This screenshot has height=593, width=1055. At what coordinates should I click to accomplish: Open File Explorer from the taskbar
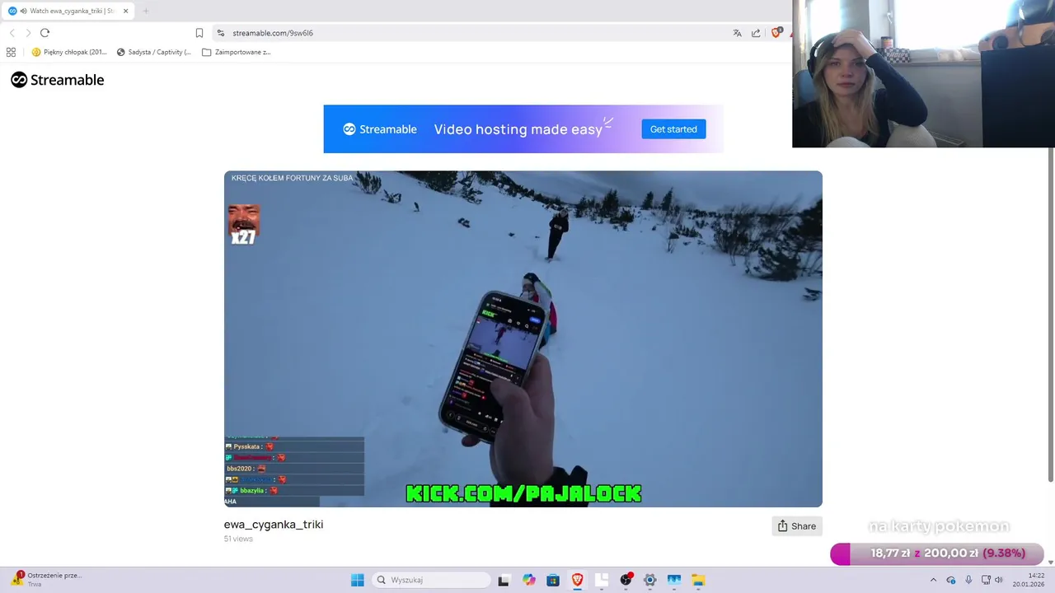(x=698, y=580)
